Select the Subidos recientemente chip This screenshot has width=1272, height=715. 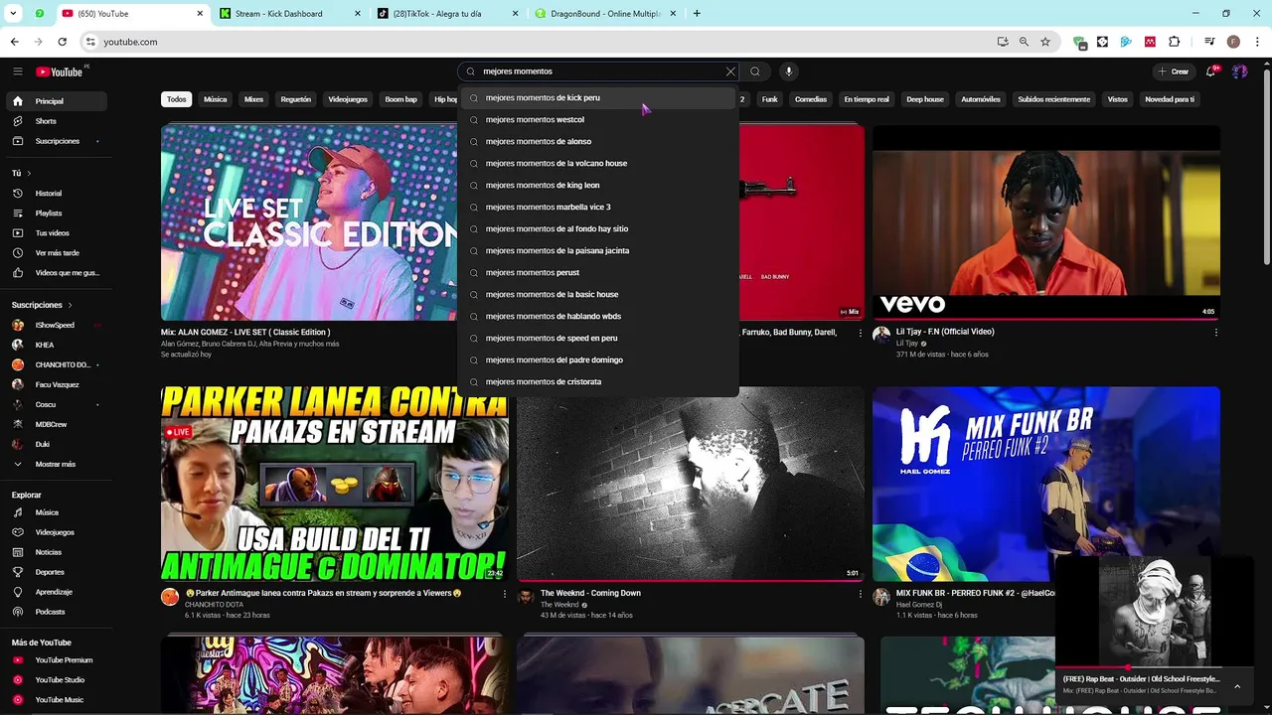(x=1054, y=99)
